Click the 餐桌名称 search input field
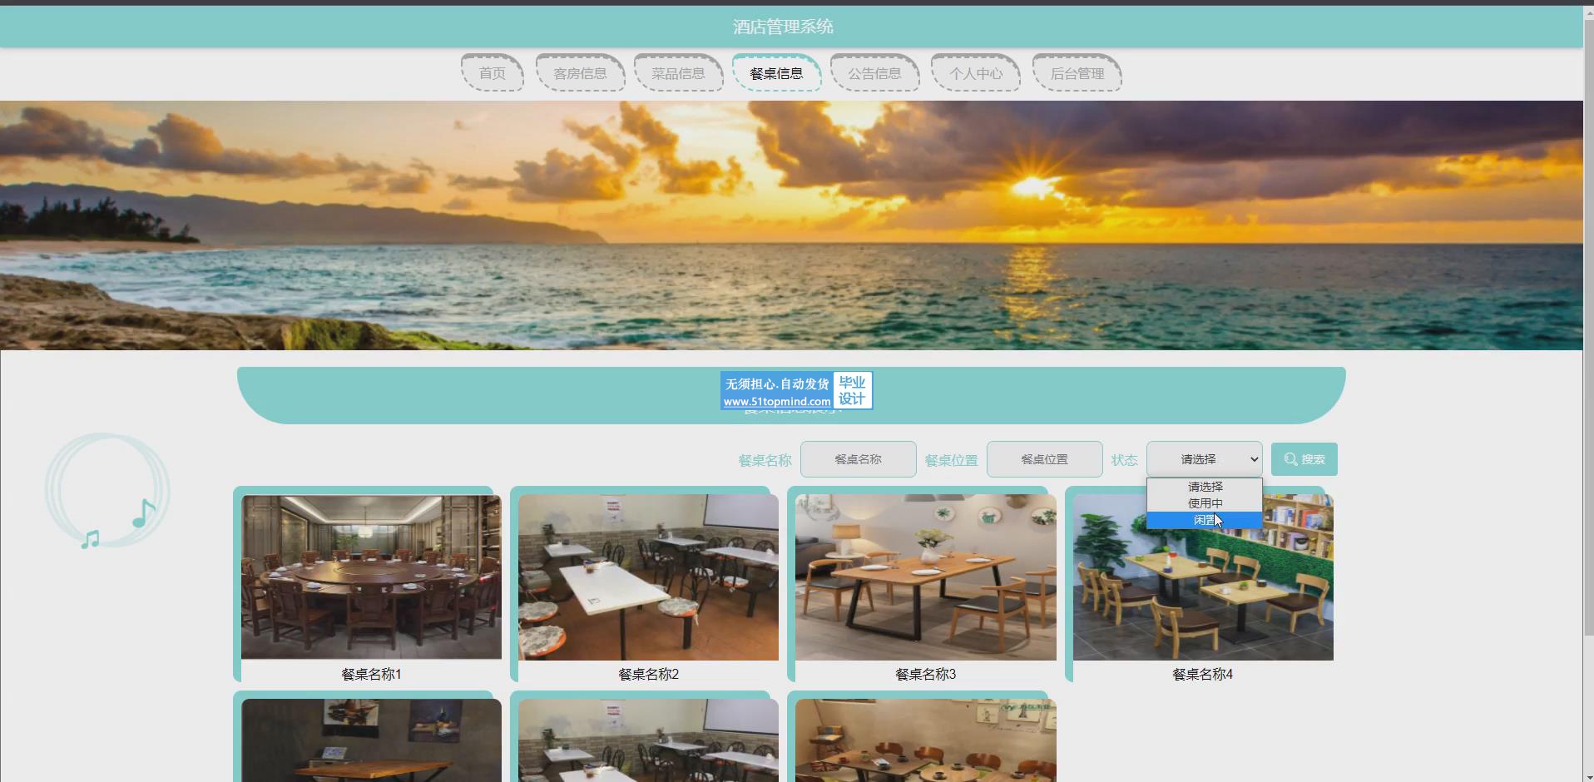Viewport: 1594px width, 782px height. [858, 459]
